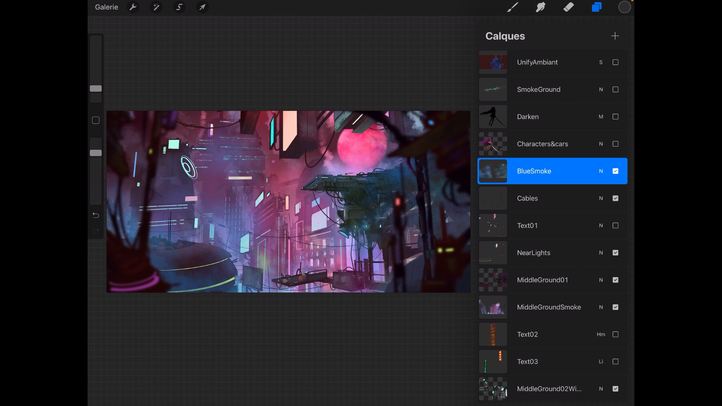Viewport: 722px width, 406px height.
Task: Select the Text03 layer thumbnail
Action: coord(493,362)
